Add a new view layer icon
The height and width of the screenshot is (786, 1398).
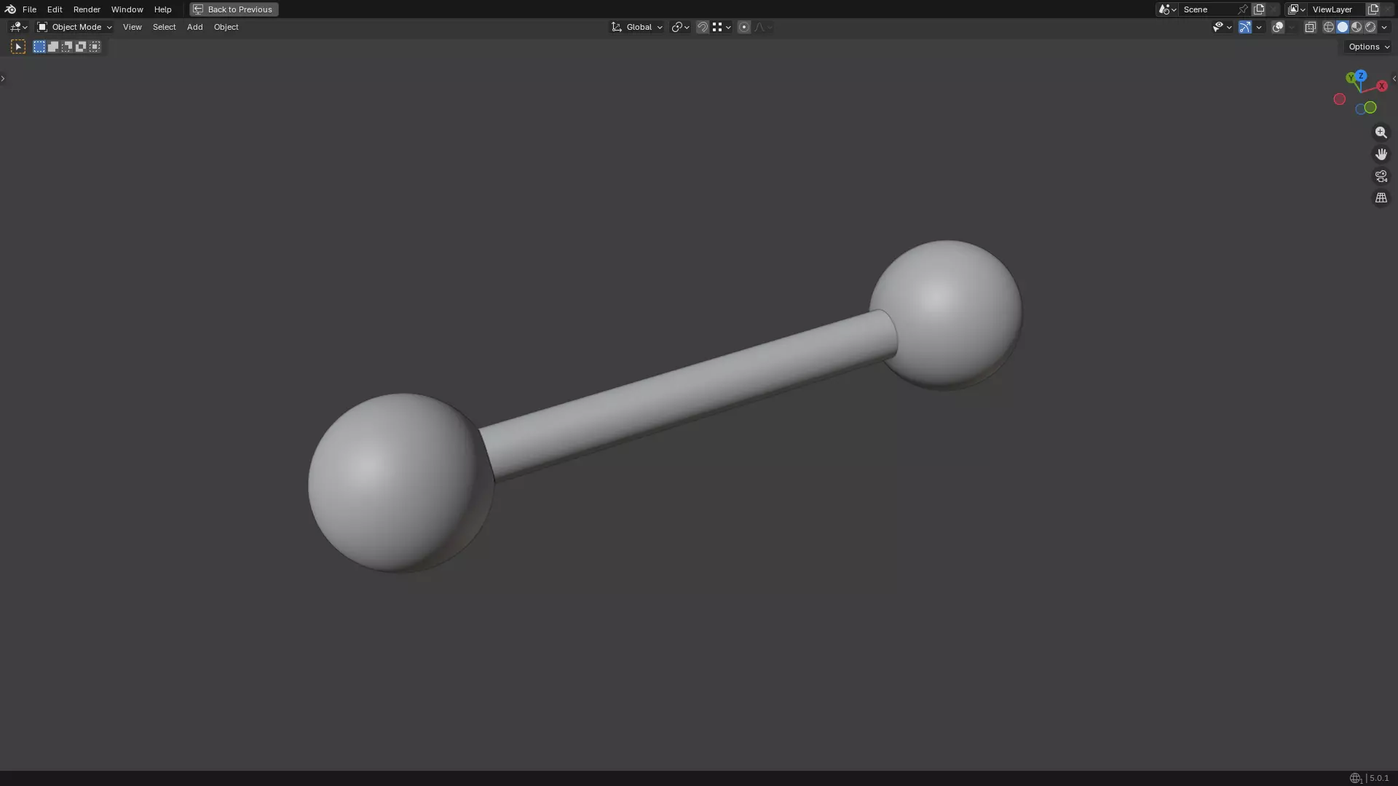[1373, 9]
